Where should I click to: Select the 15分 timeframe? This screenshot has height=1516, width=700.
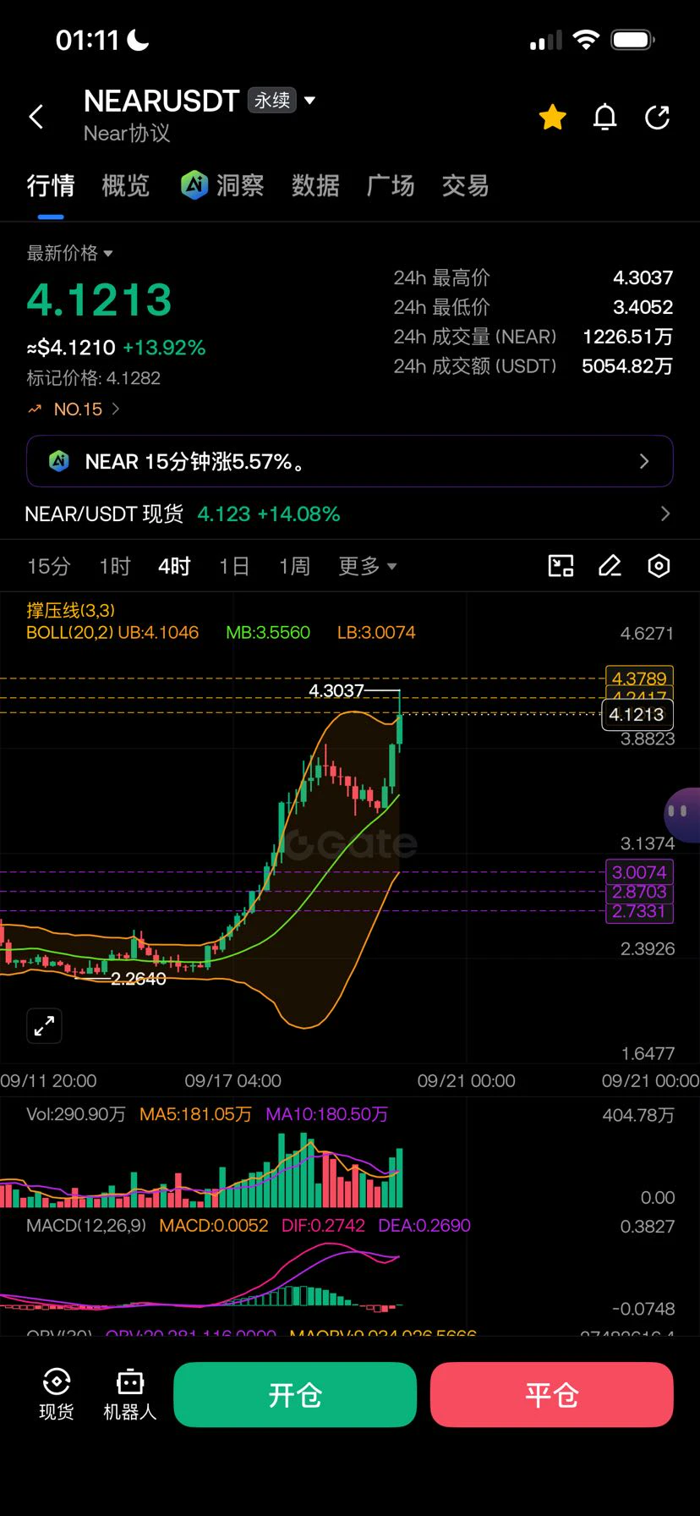pyautogui.click(x=48, y=566)
